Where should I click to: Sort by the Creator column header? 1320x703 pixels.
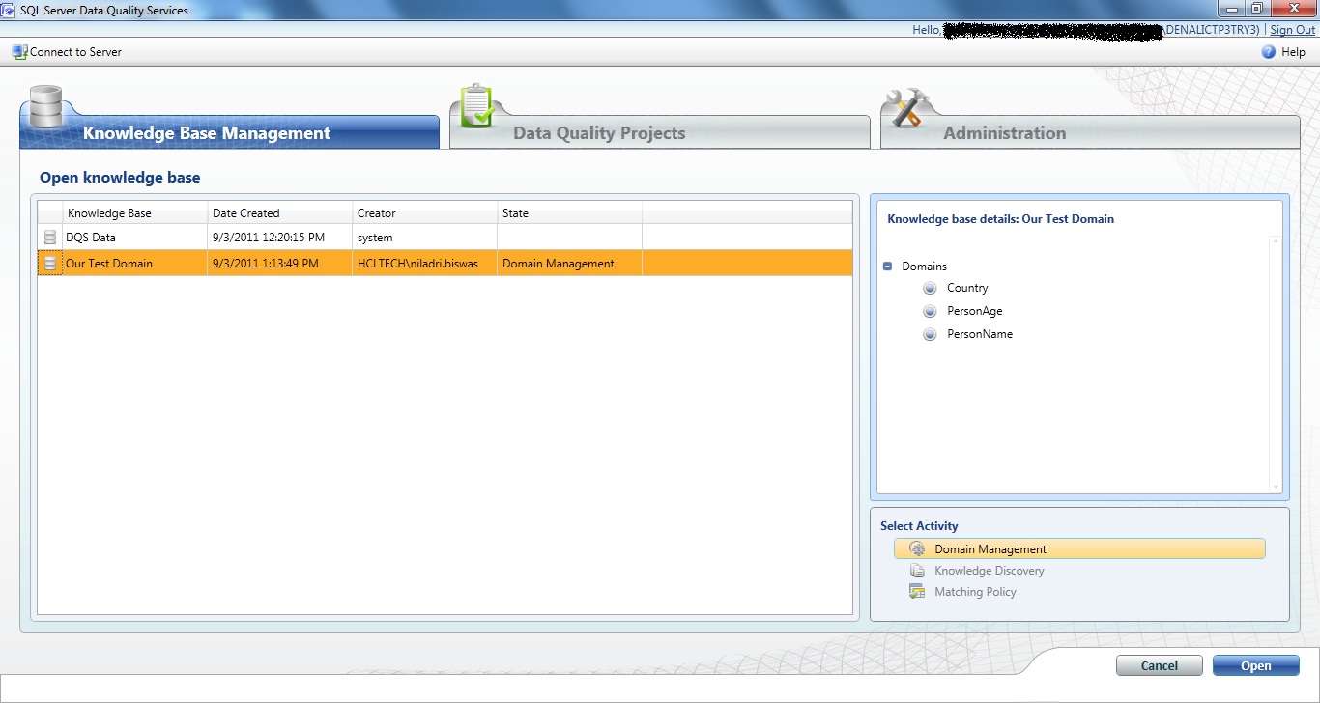[x=424, y=213]
